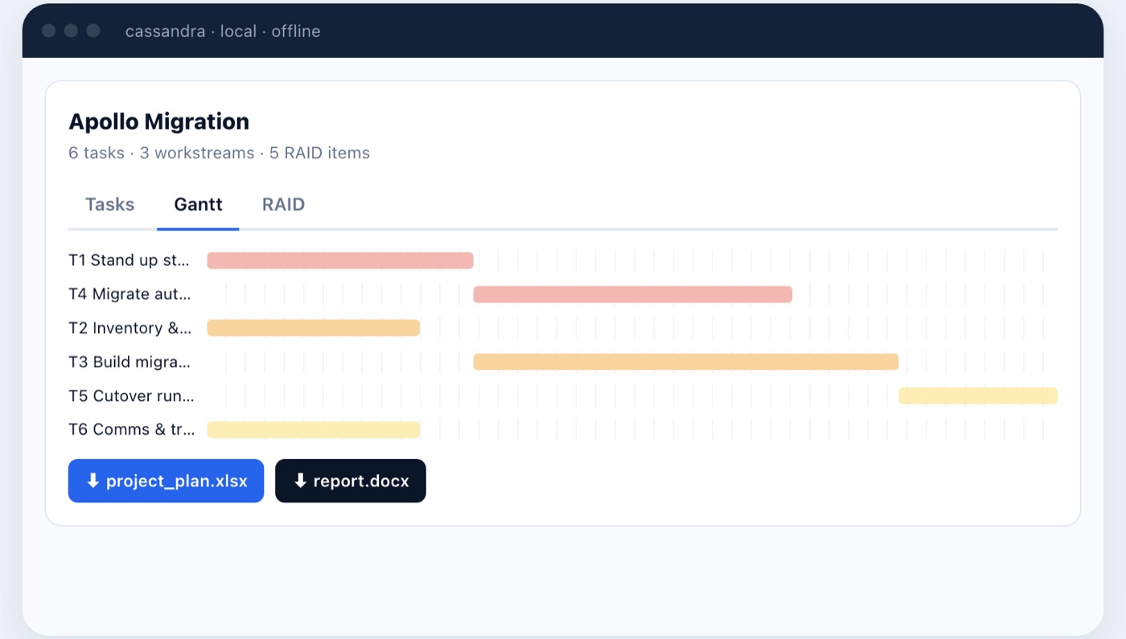Select the T2 Inventory row label
The width and height of the screenshot is (1126, 639).
[x=130, y=328]
